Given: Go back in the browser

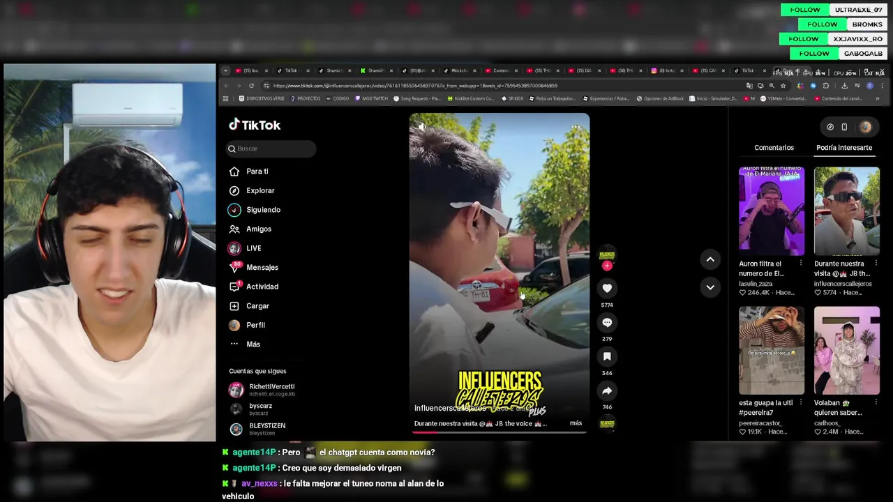Looking at the screenshot, I should 226,86.
